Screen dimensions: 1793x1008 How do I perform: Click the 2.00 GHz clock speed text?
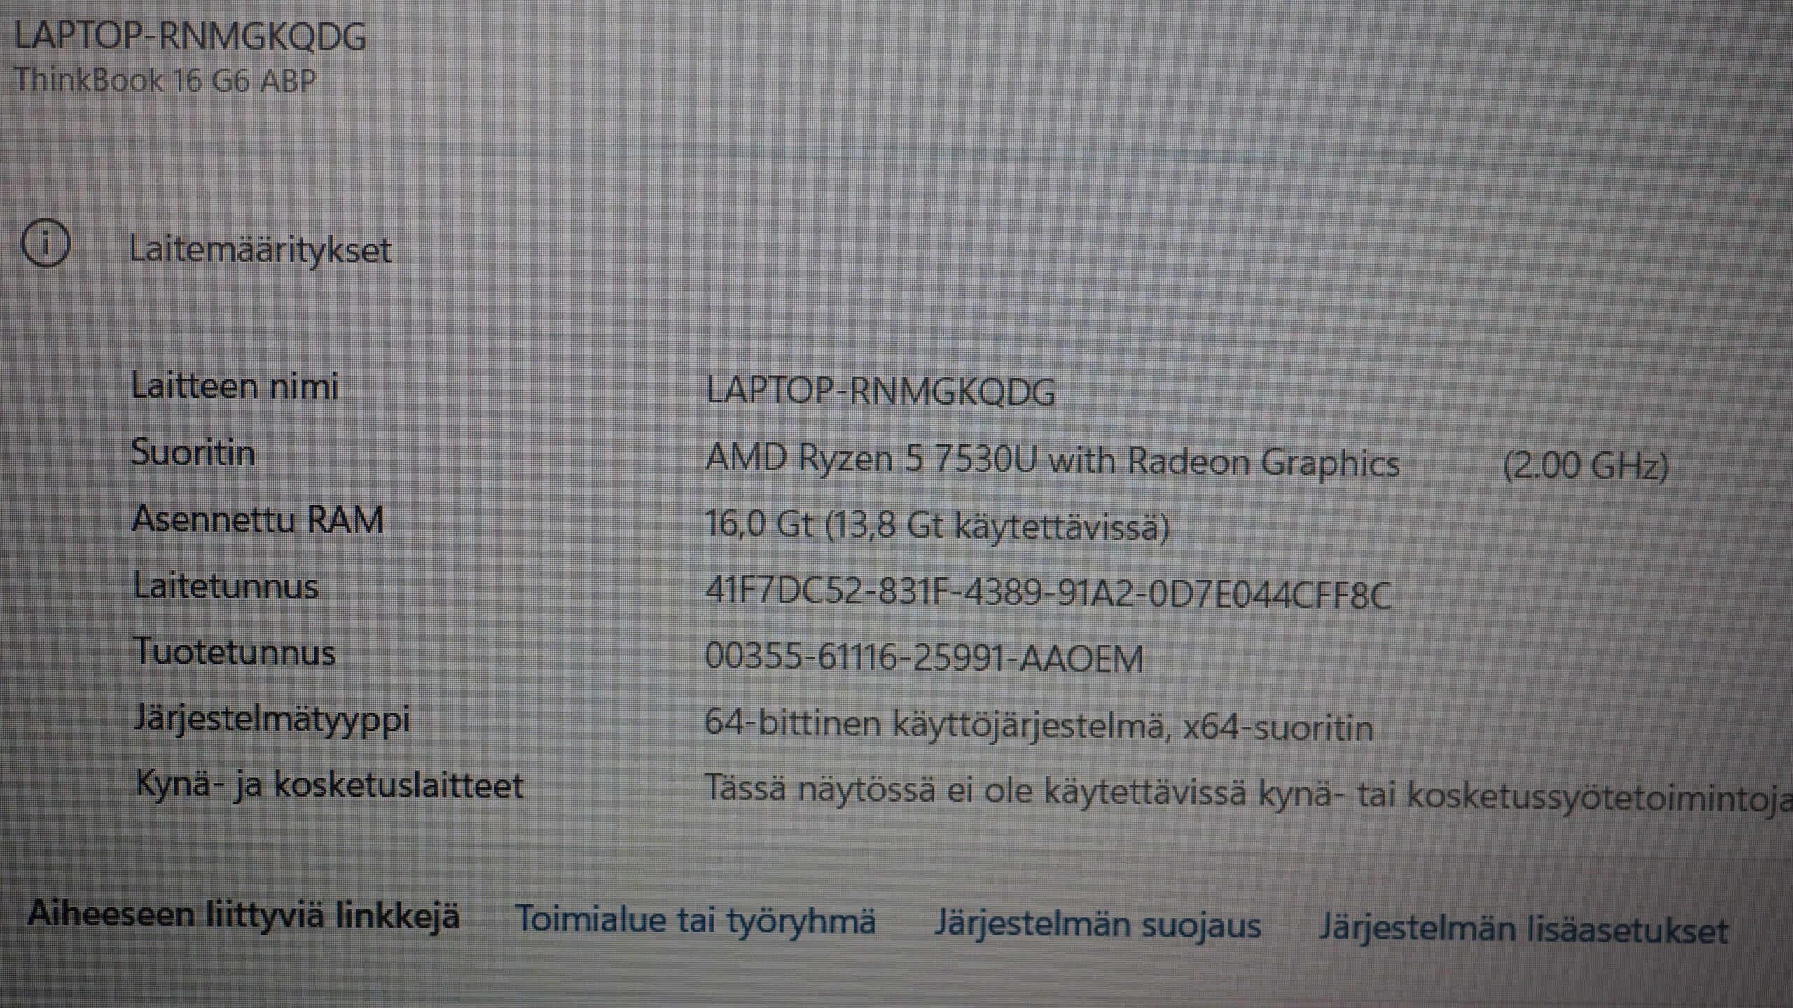click(x=1586, y=466)
